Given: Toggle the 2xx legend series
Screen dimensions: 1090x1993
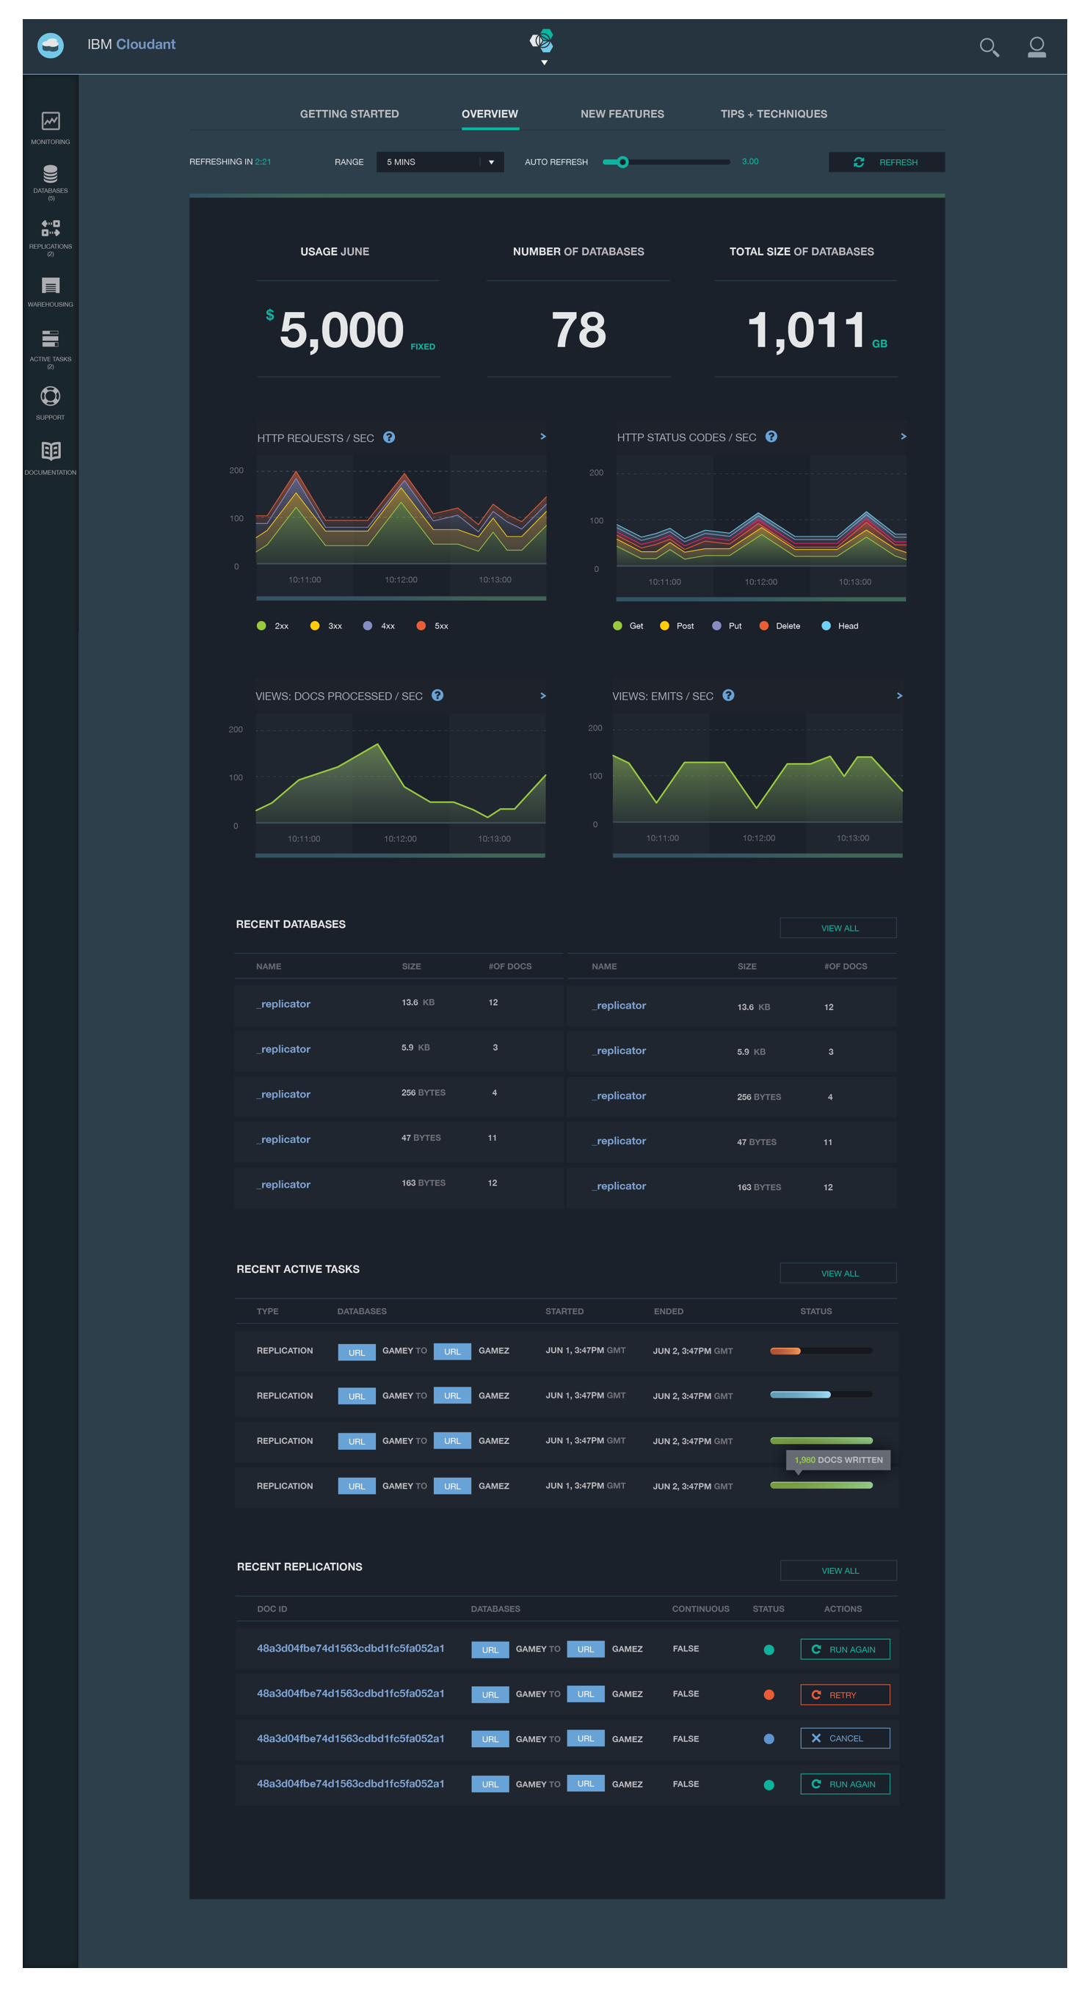Looking at the screenshot, I should point(272,626).
